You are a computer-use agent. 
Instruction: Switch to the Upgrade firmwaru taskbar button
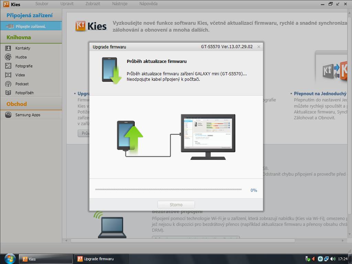[101, 259]
